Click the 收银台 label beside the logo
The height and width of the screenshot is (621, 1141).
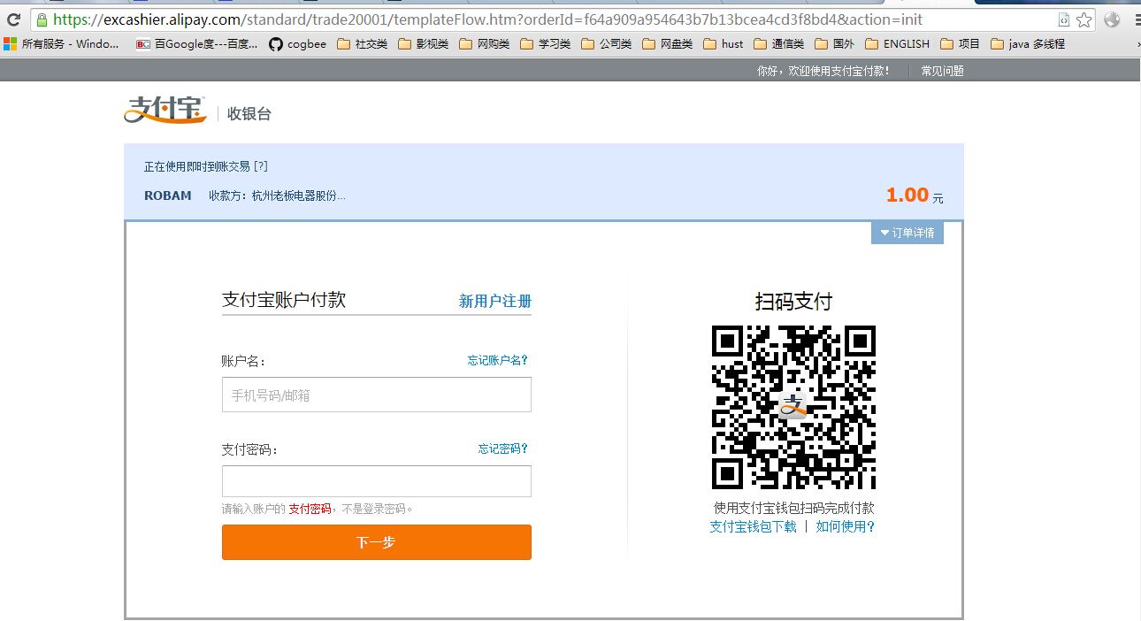tap(249, 113)
